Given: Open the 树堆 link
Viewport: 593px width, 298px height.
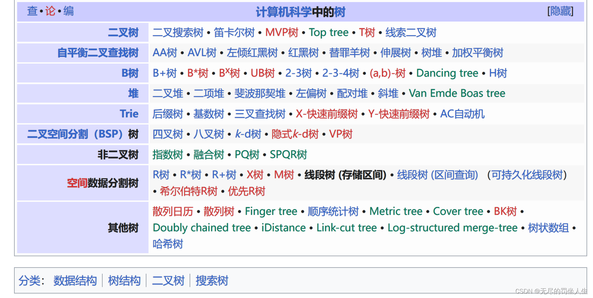Looking at the screenshot, I should coord(432,53).
